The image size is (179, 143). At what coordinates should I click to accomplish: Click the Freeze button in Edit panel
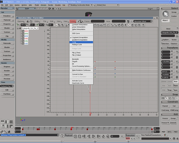(165, 118)
